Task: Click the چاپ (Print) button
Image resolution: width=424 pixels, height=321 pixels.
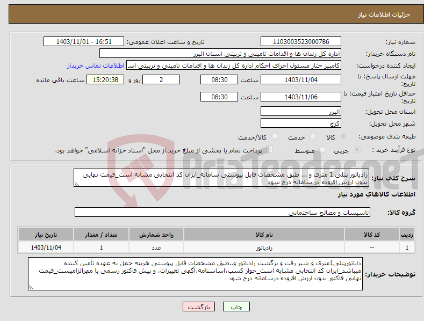Action: tap(236, 307)
